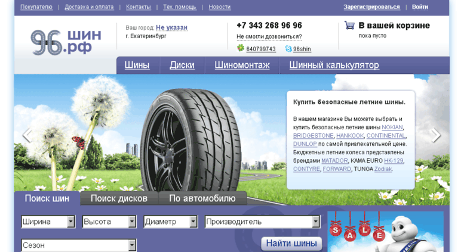Click the Не указан city link
464x252 pixels.
[x=171, y=27]
